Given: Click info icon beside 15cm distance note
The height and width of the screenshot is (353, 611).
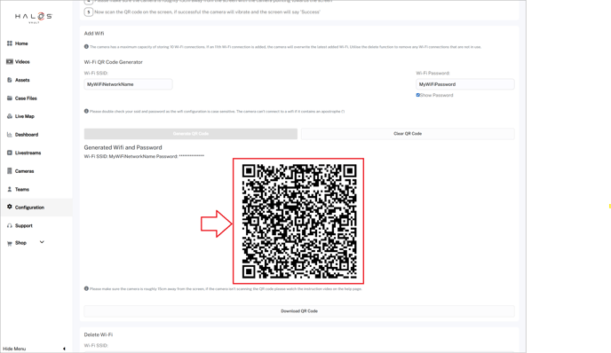Looking at the screenshot, I should point(86,288).
